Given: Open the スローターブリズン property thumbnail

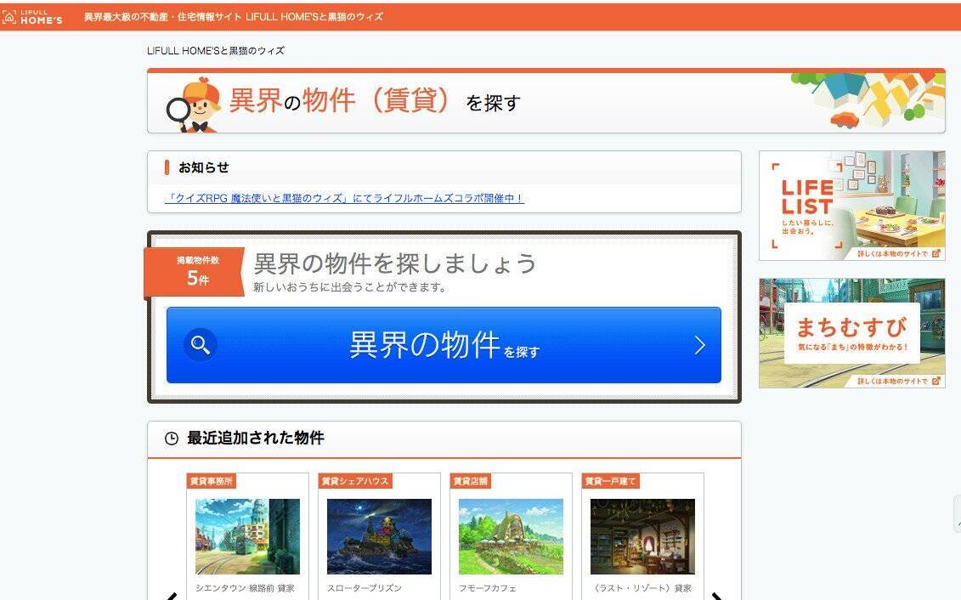Looking at the screenshot, I should pos(379,536).
